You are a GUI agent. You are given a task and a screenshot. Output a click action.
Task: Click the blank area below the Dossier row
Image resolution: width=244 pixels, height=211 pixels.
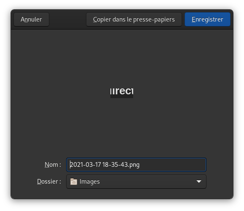[x=122, y=193]
